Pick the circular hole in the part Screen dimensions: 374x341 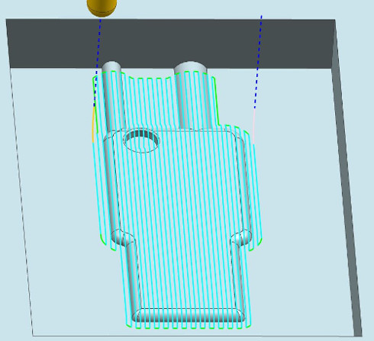pos(141,140)
